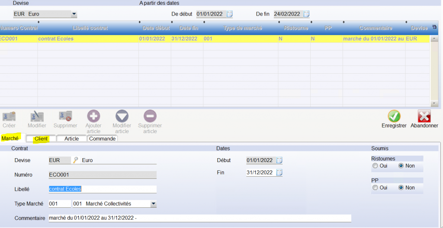Click the Libellé text field

click(x=102, y=189)
